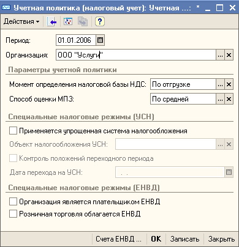Toggle Контроль положений переходного периода checkbox
The height and width of the screenshot is (247, 239).
13,158
